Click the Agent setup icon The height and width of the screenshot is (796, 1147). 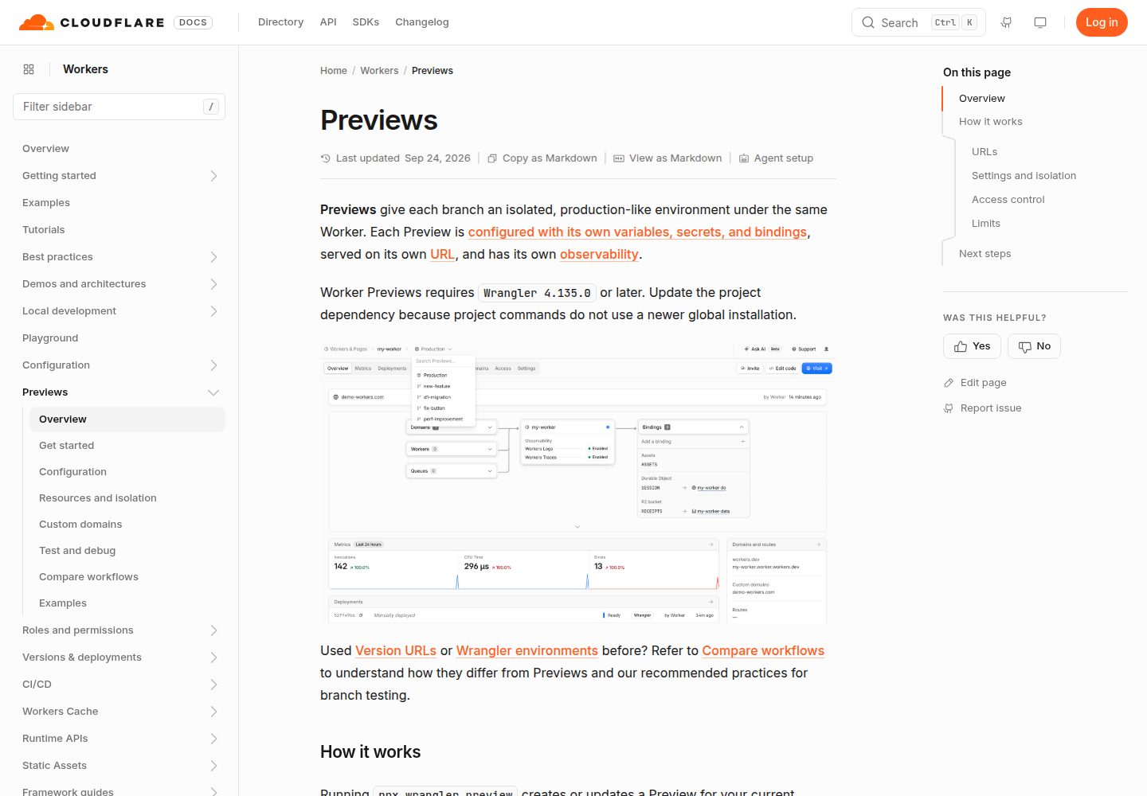pos(744,158)
